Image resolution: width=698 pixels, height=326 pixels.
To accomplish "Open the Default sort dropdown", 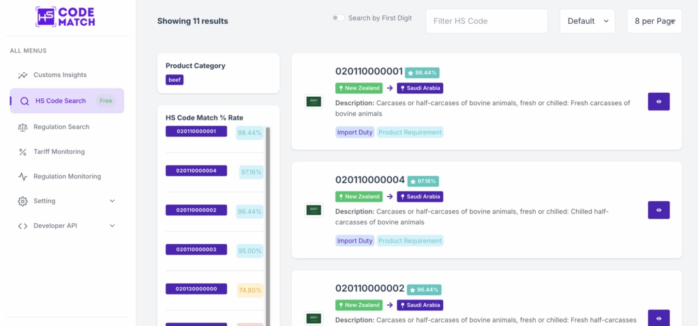I will tap(587, 21).
